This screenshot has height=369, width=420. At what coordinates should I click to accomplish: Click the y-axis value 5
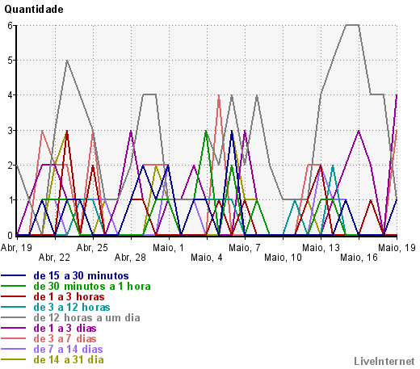click(x=10, y=61)
